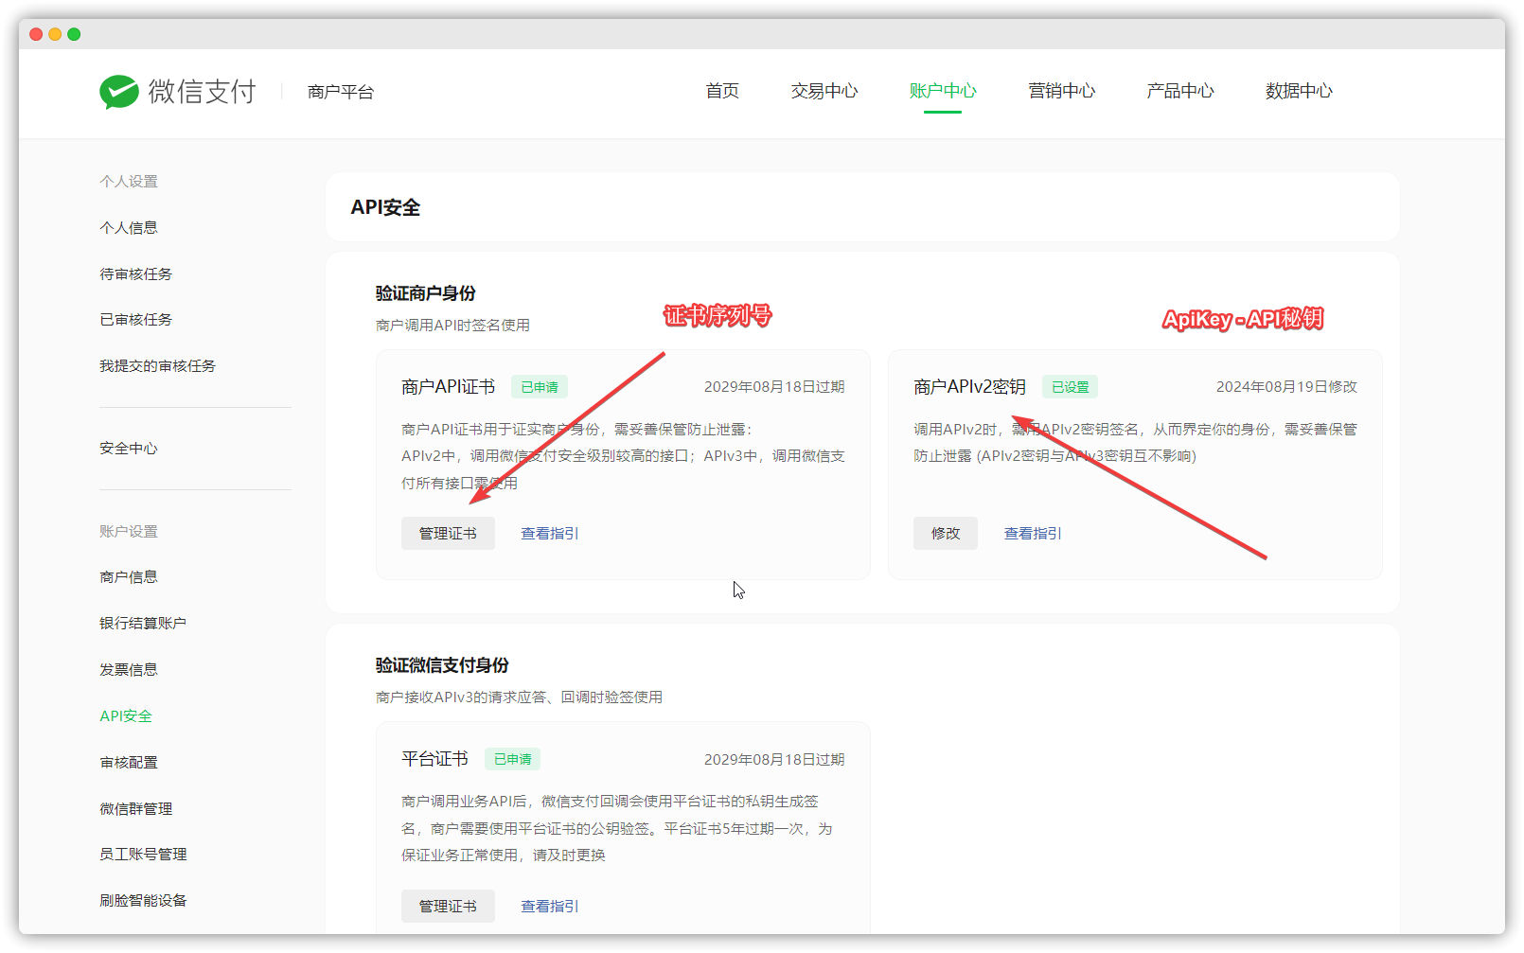The image size is (1524, 953).
Task: Click the 验证微信支付身份 section heading
Action: 442,665
